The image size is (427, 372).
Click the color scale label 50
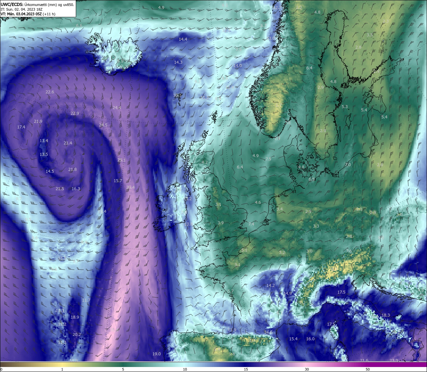point(368,369)
